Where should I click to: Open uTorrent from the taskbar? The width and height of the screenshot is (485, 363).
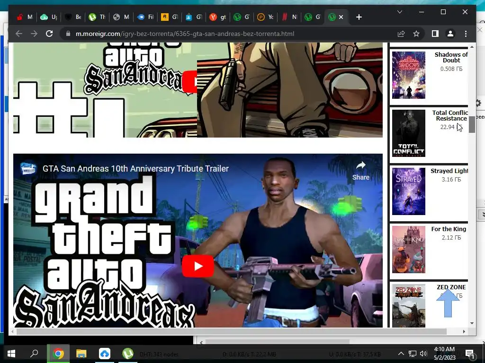(x=127, y=354)
